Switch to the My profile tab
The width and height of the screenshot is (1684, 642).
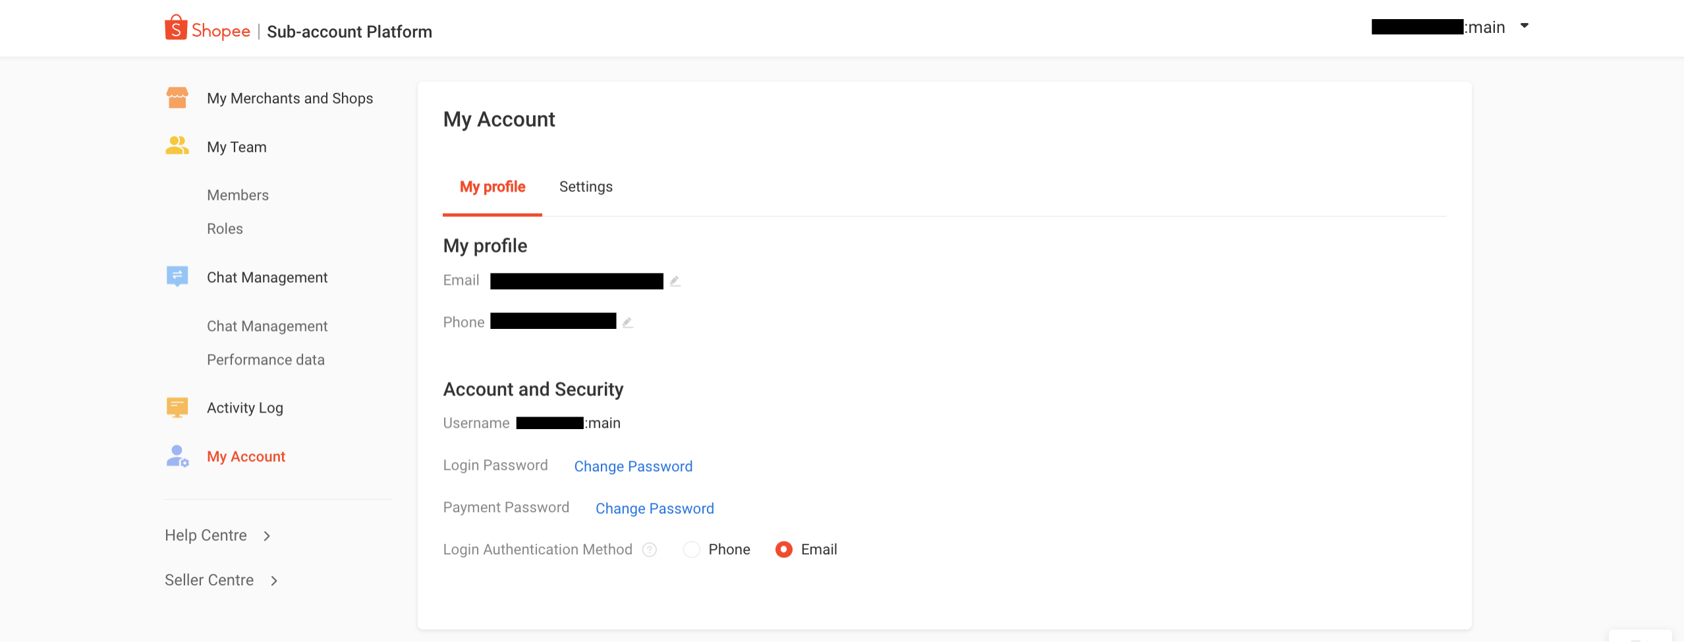pyautogui.click(x=492, y=187)
